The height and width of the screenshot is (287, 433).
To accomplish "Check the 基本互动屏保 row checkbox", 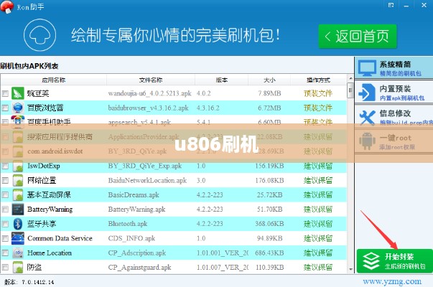I will click(x=5, y=195).
